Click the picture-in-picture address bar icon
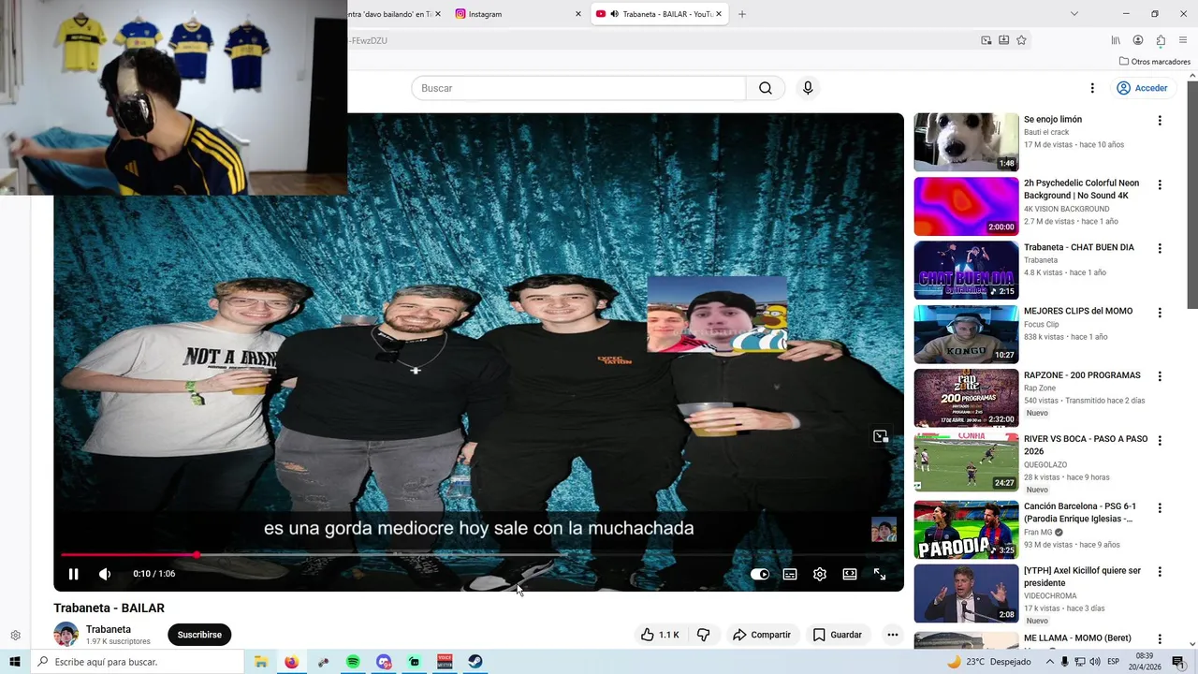This screenshot has height=674, width=1198. tap(986, 40)
